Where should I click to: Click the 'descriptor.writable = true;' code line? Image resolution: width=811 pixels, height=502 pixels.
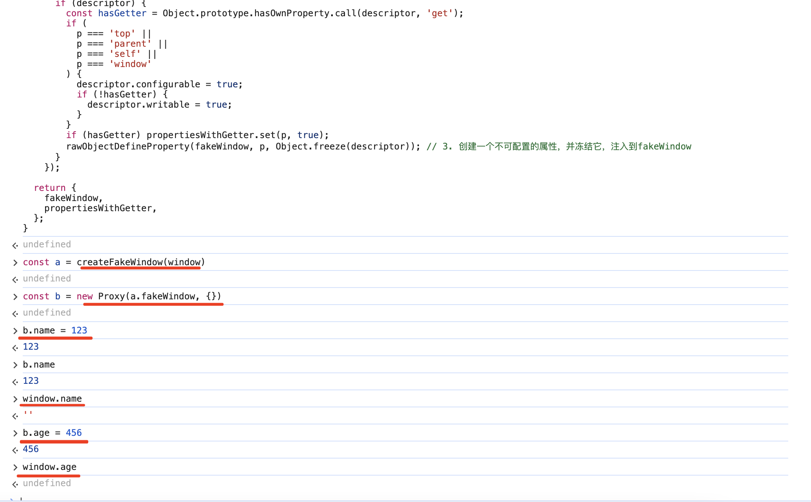coord(159,105)
